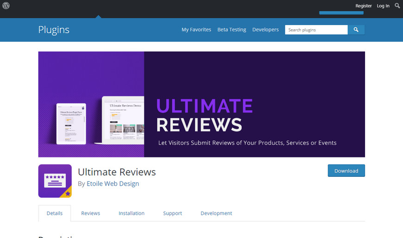403x238 pixels.
Task: Open Beta Testing menu item
Action: [x=232, y=30]
